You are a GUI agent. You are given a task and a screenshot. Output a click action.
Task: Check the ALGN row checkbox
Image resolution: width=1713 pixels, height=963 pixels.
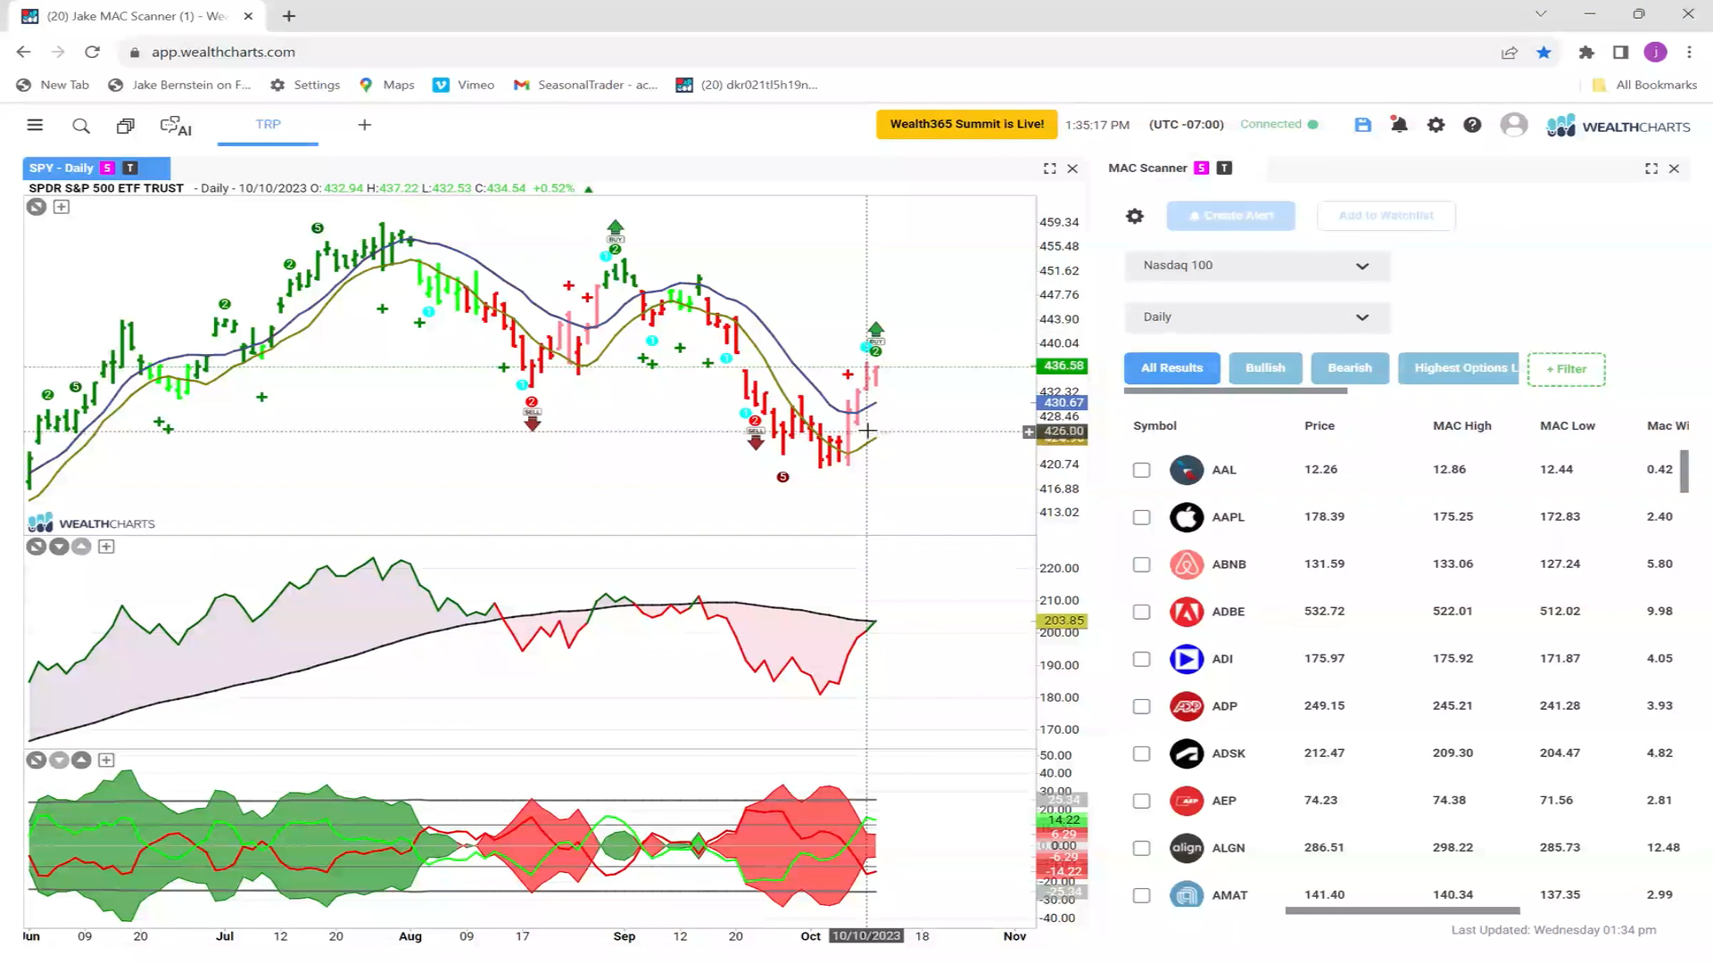pos(1141,848)
